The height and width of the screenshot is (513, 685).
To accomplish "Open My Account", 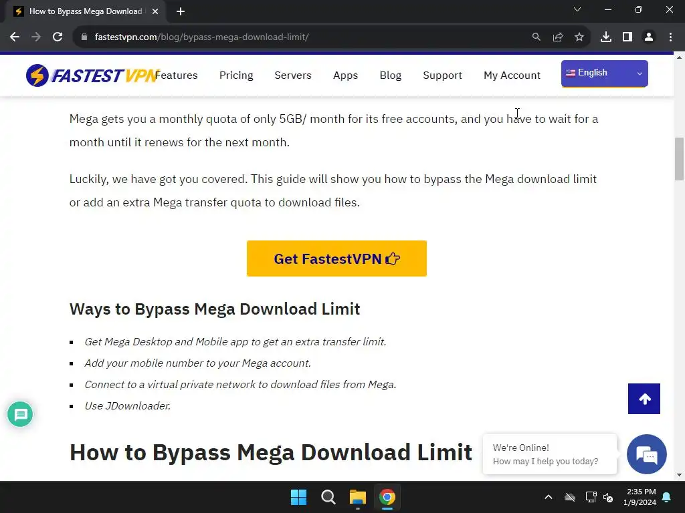I will pos(512,75).
